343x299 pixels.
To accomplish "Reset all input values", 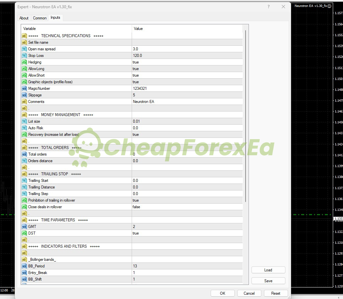I will (x=276, y=293).
